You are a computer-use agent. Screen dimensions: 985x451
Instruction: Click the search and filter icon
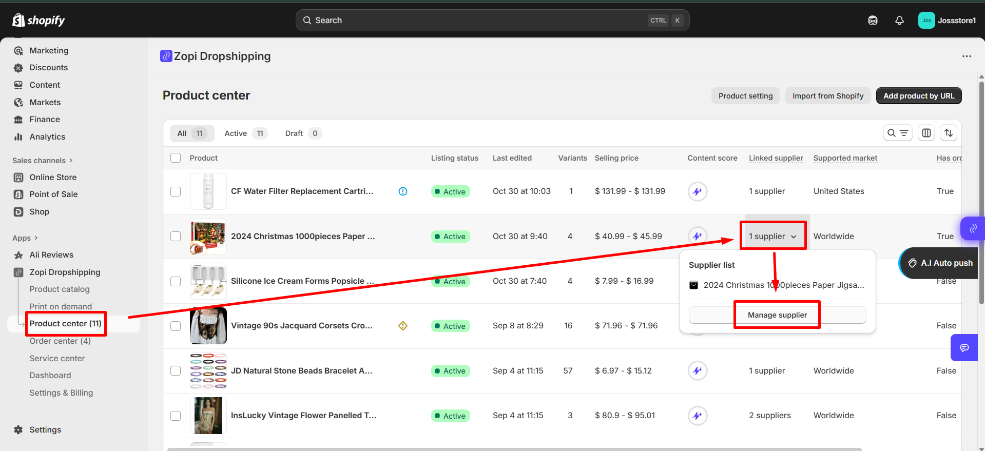click(x=898, y=133)
